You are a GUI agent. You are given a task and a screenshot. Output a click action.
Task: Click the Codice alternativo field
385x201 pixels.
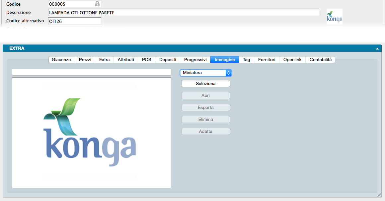(74, 21)
